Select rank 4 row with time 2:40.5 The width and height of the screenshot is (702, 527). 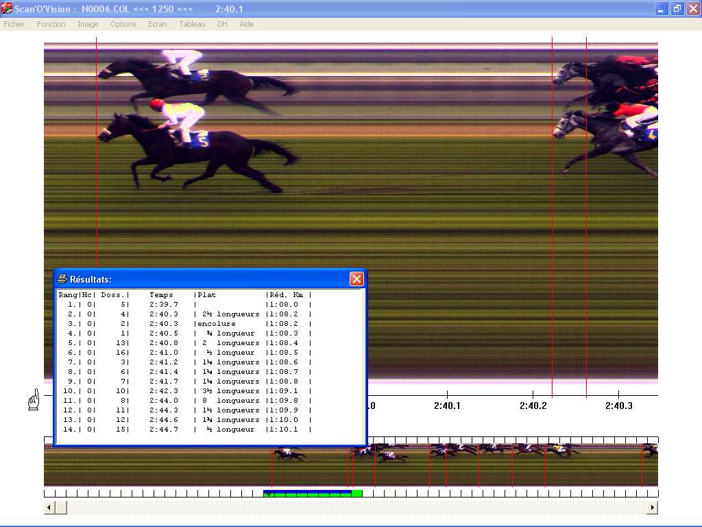coord(184,333)
